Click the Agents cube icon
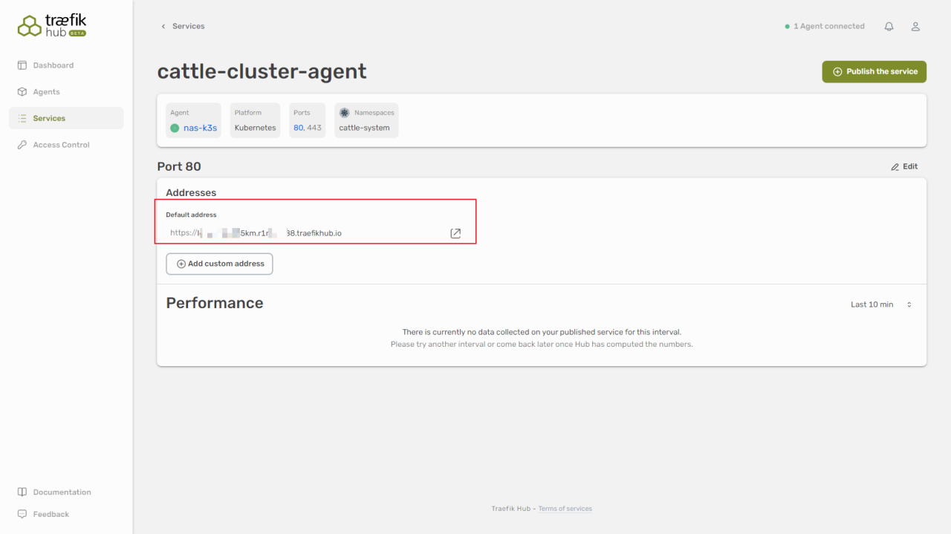This screenshot has height=534, width=951. tap(22, 92)
